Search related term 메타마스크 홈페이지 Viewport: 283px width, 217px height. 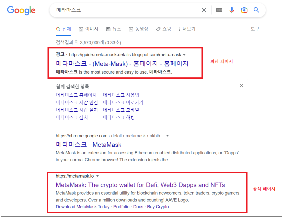pos(76,95)
